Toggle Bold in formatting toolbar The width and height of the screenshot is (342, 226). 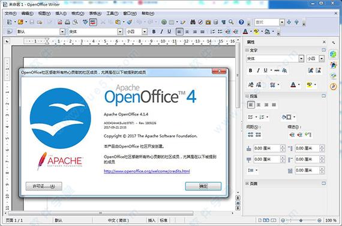pyautogui.click(x=154, y=32)
